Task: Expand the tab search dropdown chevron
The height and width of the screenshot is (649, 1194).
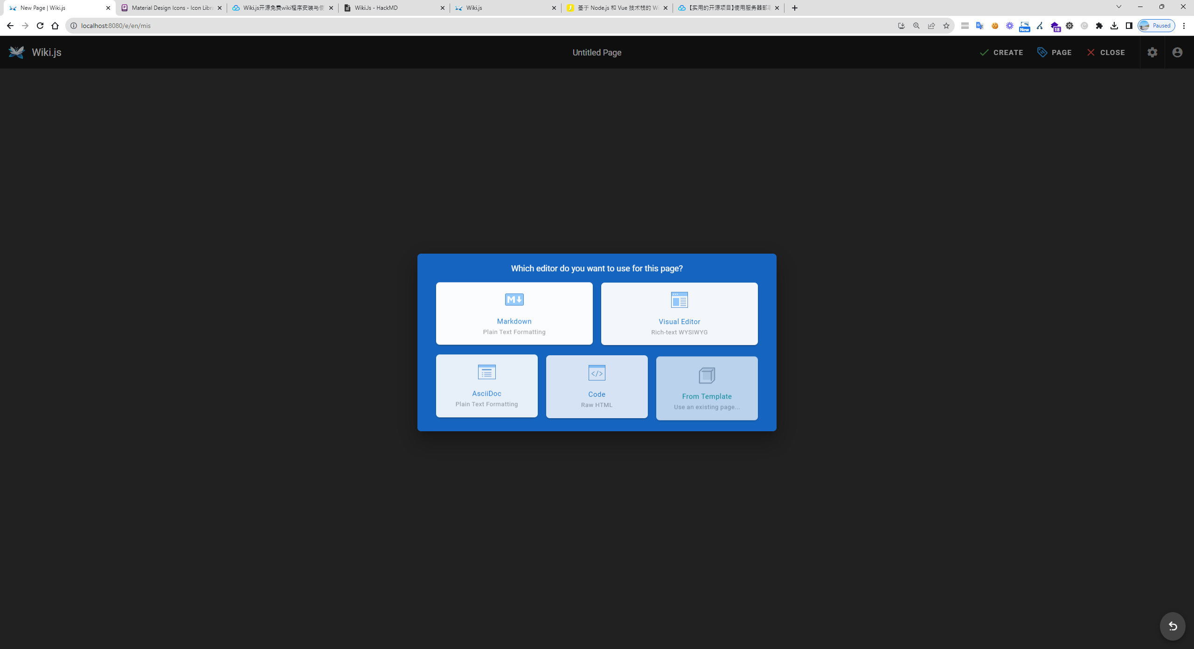Action: point(1118,7)
